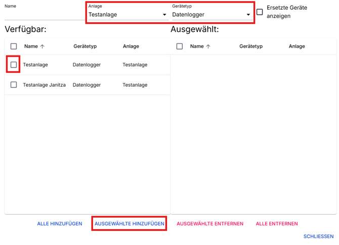339x245 pixels.
Task: Click SCHLIESSEN to close the dialog
Action: point(318,236)
